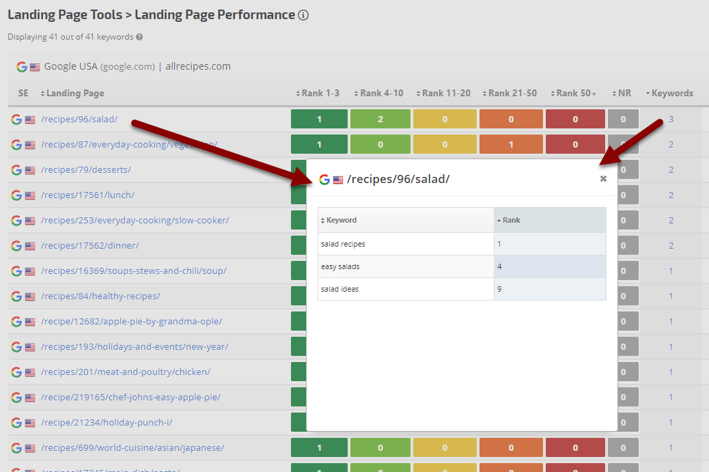709x472 pixels.
Task: Sort by Keywords column header
Action: pyautogui.click(x=671, y=94)
